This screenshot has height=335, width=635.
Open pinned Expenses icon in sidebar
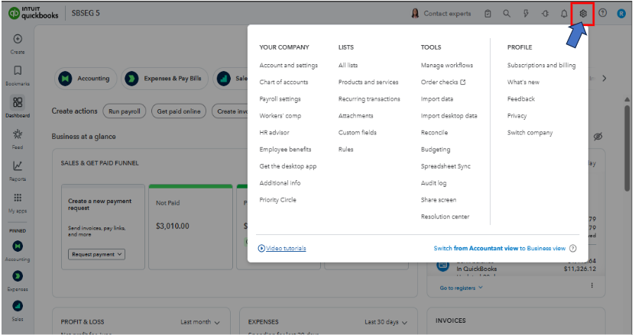[x=18, y=276]
